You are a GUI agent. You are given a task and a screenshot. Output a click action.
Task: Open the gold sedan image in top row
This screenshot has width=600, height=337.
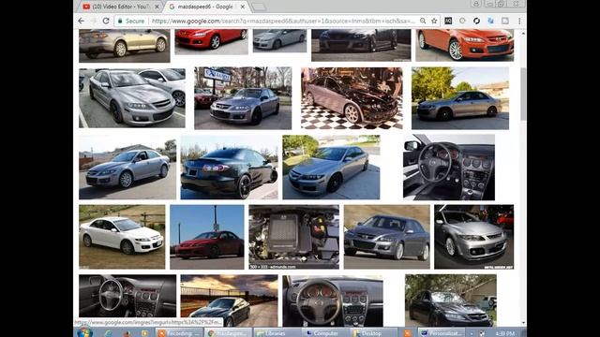(x=125, y=46)
